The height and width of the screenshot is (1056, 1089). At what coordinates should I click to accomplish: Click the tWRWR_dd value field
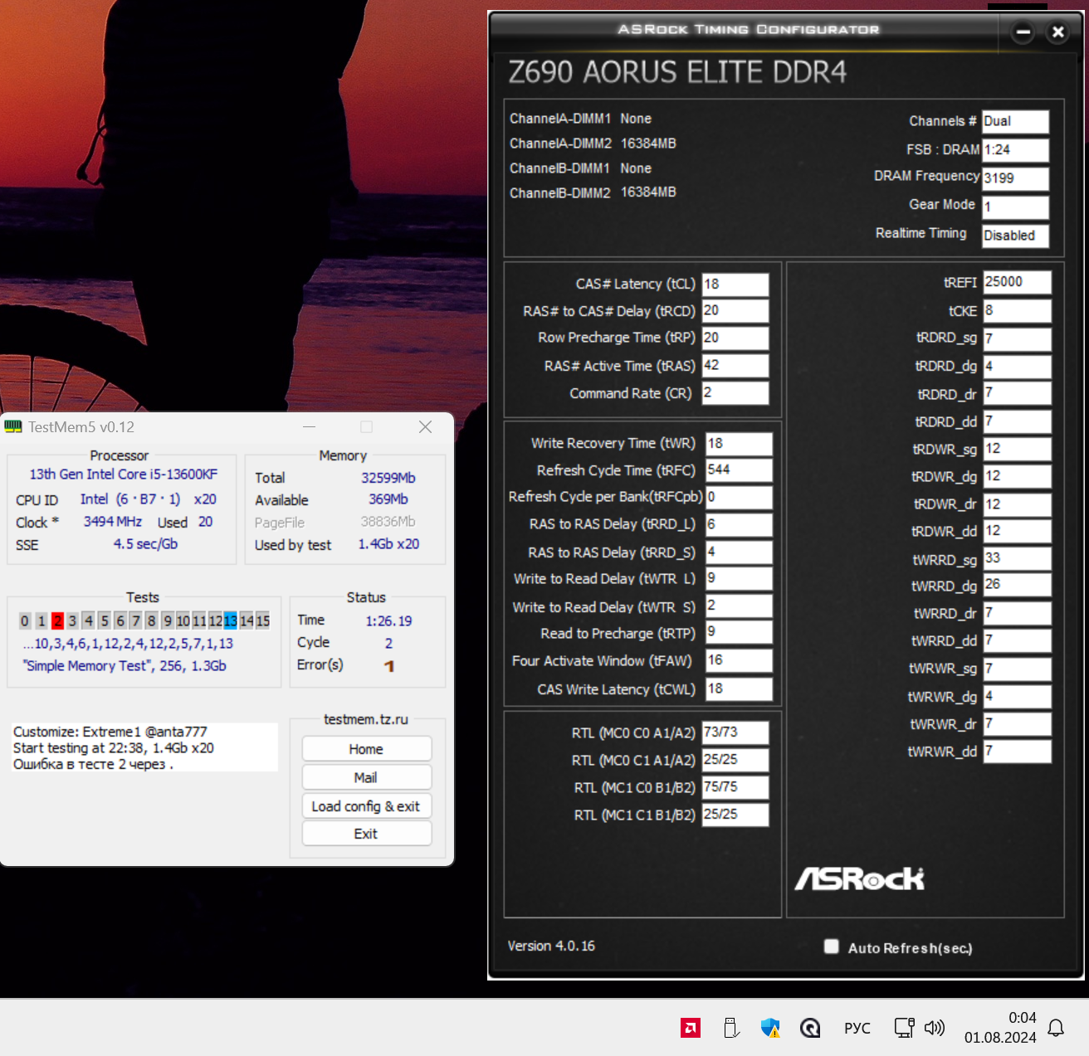tap(1018, 752)
